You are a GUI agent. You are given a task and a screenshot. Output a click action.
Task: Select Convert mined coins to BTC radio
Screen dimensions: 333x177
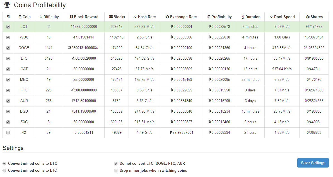tap(4, 164)
